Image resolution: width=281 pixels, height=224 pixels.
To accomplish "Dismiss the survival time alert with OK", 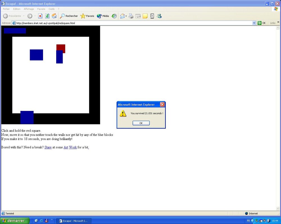I will (x=141, y=123).
